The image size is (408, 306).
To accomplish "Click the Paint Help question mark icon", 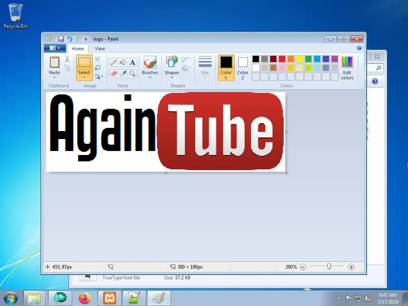I will 359,48.
